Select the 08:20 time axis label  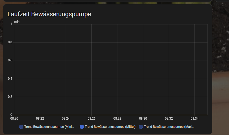tap(14, 118)
